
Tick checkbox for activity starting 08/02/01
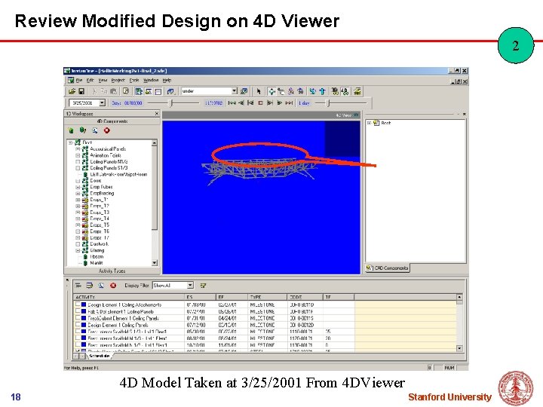[78, 338]
